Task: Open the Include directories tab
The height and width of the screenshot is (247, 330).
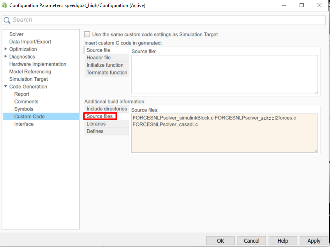Action: (106, 109)
